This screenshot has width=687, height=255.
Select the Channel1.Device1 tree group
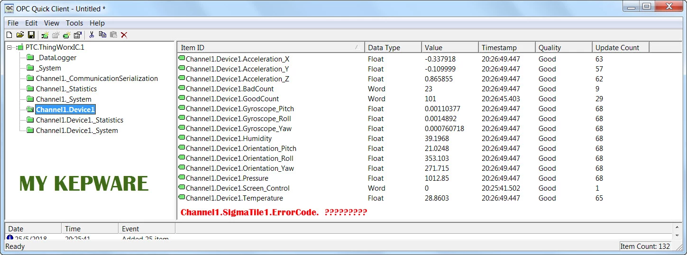coord(65,110)
